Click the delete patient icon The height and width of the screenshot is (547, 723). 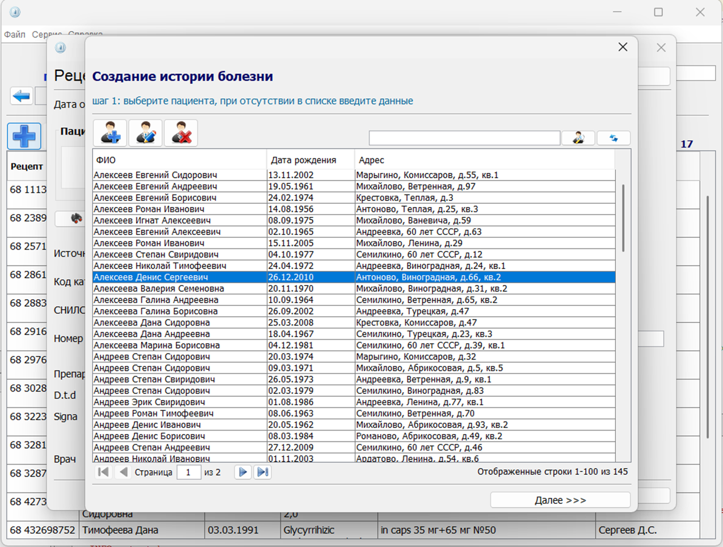181,133
